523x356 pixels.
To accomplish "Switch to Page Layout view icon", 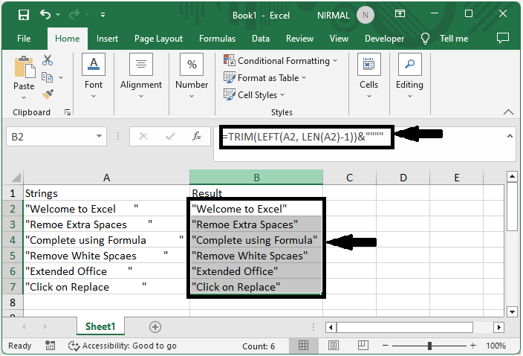I will [334, 346].
